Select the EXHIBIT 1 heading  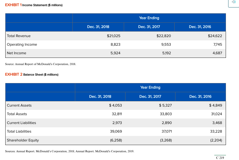coord(12,5)
